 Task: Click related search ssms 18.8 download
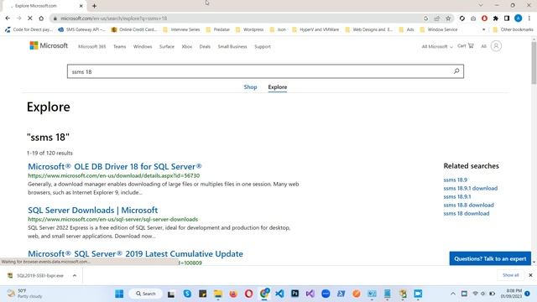pos(468,205)
